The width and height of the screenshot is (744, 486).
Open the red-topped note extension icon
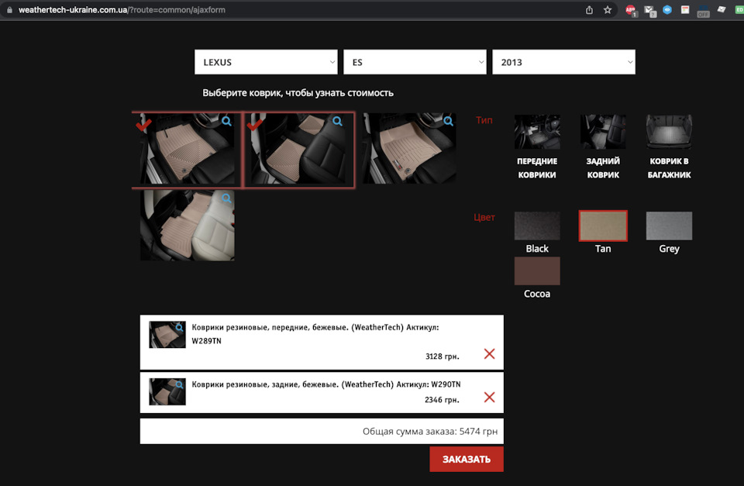[x=685, y=9]
